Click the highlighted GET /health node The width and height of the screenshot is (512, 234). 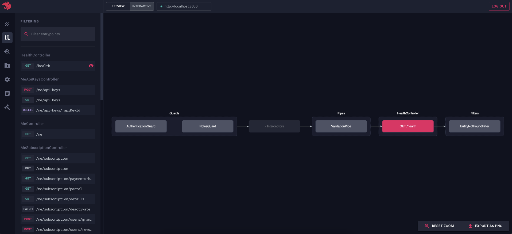coord(408,126)
